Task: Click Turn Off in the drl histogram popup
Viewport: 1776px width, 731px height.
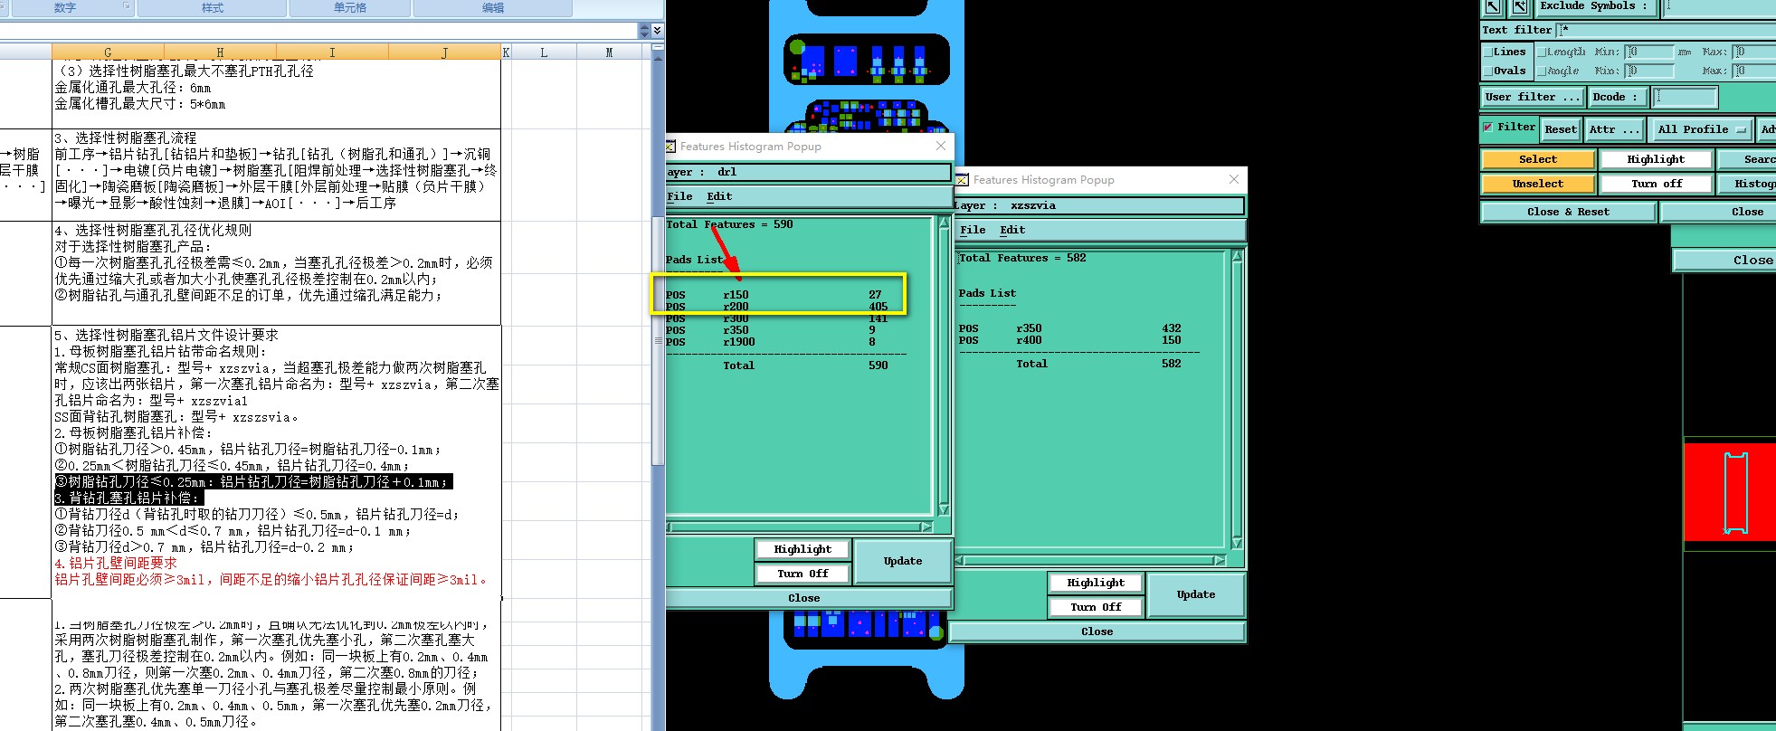Action: coord(803,574)
